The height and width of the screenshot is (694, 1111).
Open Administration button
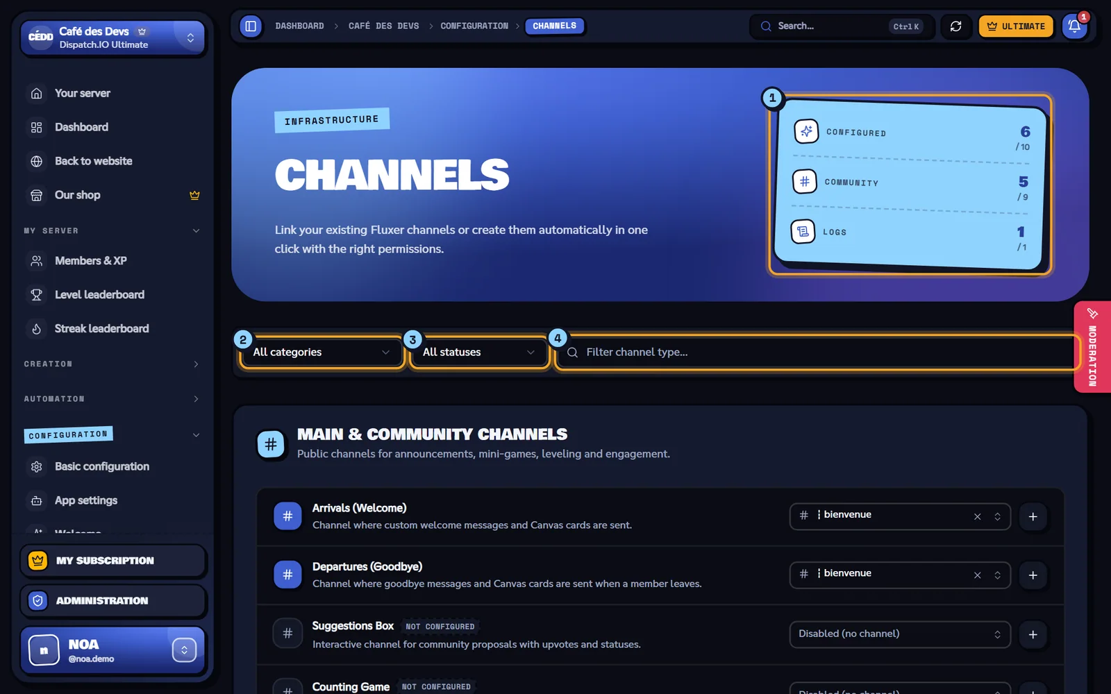point(112,601)
